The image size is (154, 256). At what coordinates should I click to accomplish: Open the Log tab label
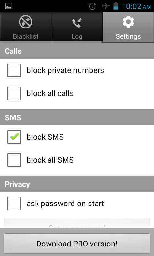(77, 36)
